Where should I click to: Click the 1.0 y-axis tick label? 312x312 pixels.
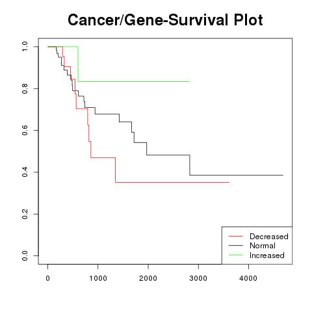click(x=25, y=46)
